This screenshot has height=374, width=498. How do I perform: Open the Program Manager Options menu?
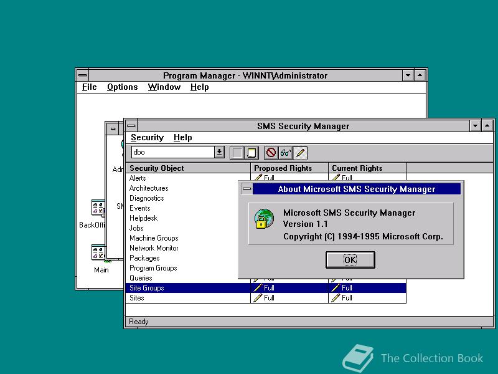(x=122, y=87)
